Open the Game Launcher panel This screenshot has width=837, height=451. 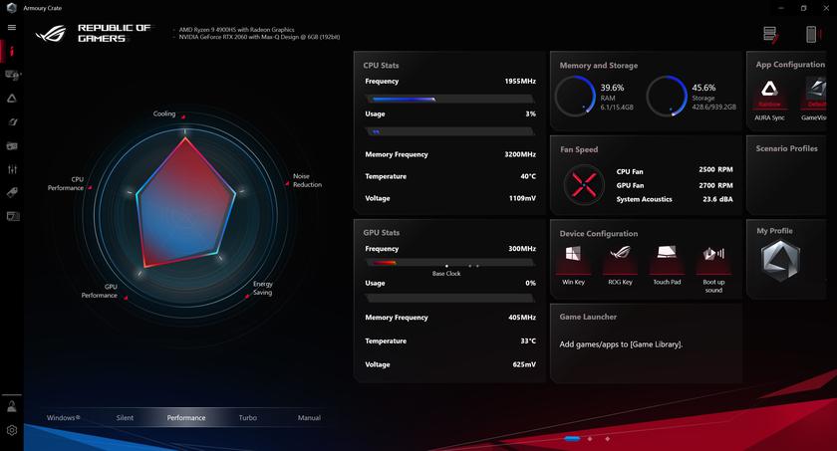pyautogui.click(x=646, y=342)
